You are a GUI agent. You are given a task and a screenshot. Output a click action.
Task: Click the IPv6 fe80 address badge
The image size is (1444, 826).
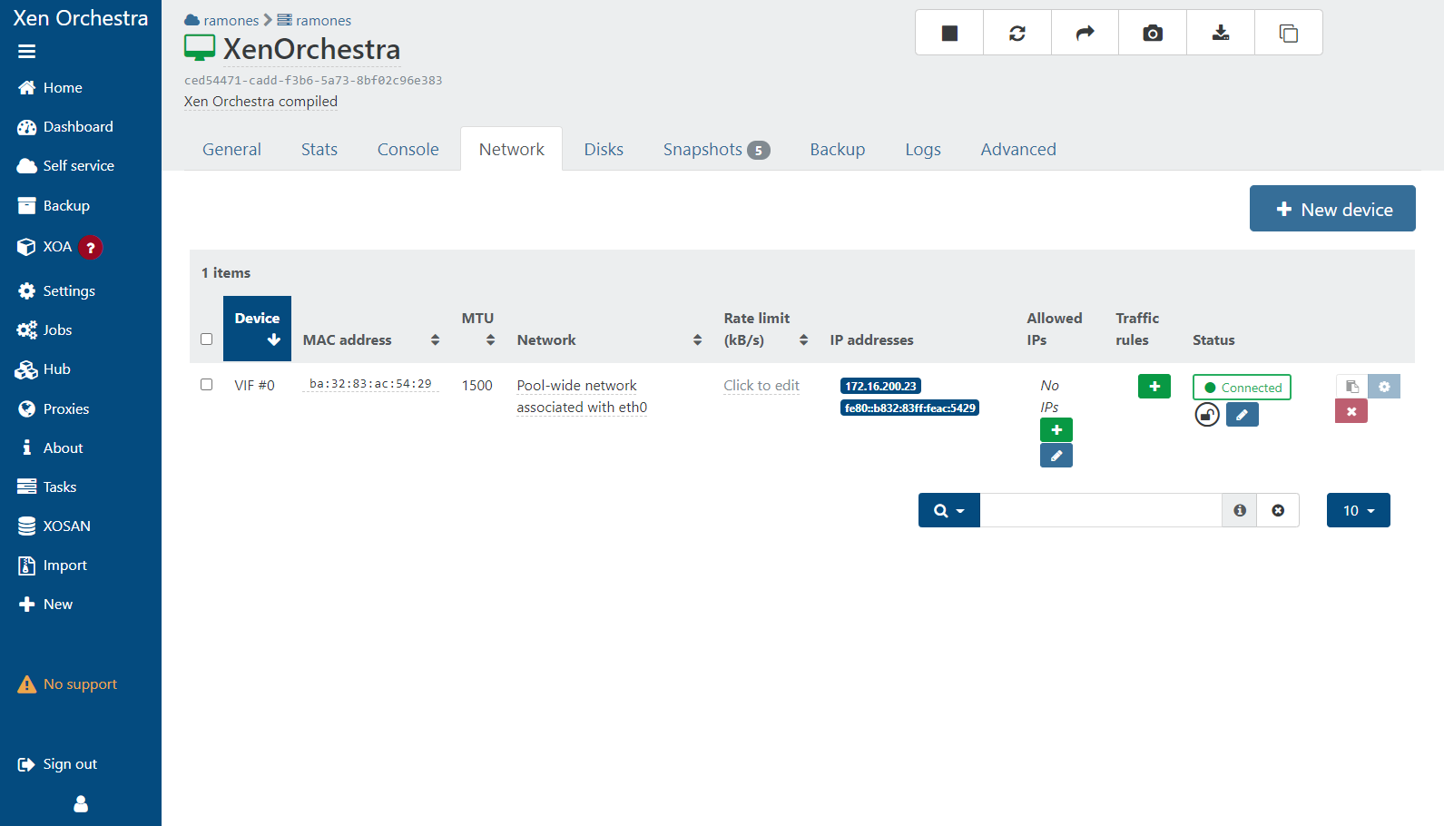[909, 408]
